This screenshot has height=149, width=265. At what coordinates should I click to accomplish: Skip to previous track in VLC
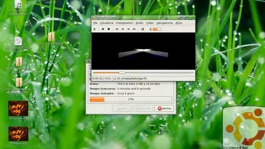click(x=117, y=29)
